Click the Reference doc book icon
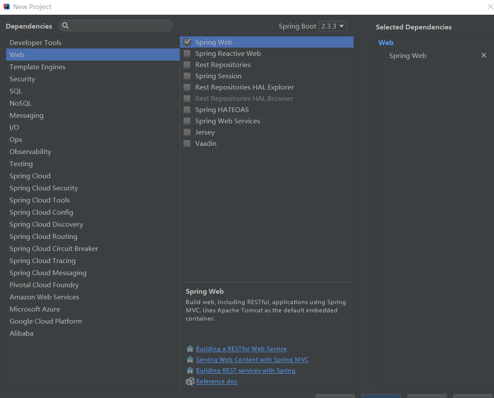 tap(190, 381)
